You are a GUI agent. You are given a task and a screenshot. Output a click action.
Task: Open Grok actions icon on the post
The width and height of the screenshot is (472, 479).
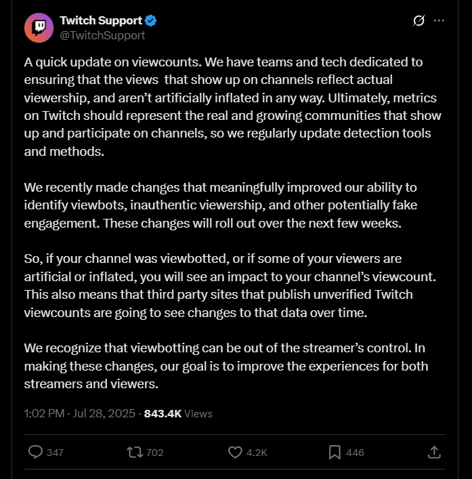click(x=419, y=21)
